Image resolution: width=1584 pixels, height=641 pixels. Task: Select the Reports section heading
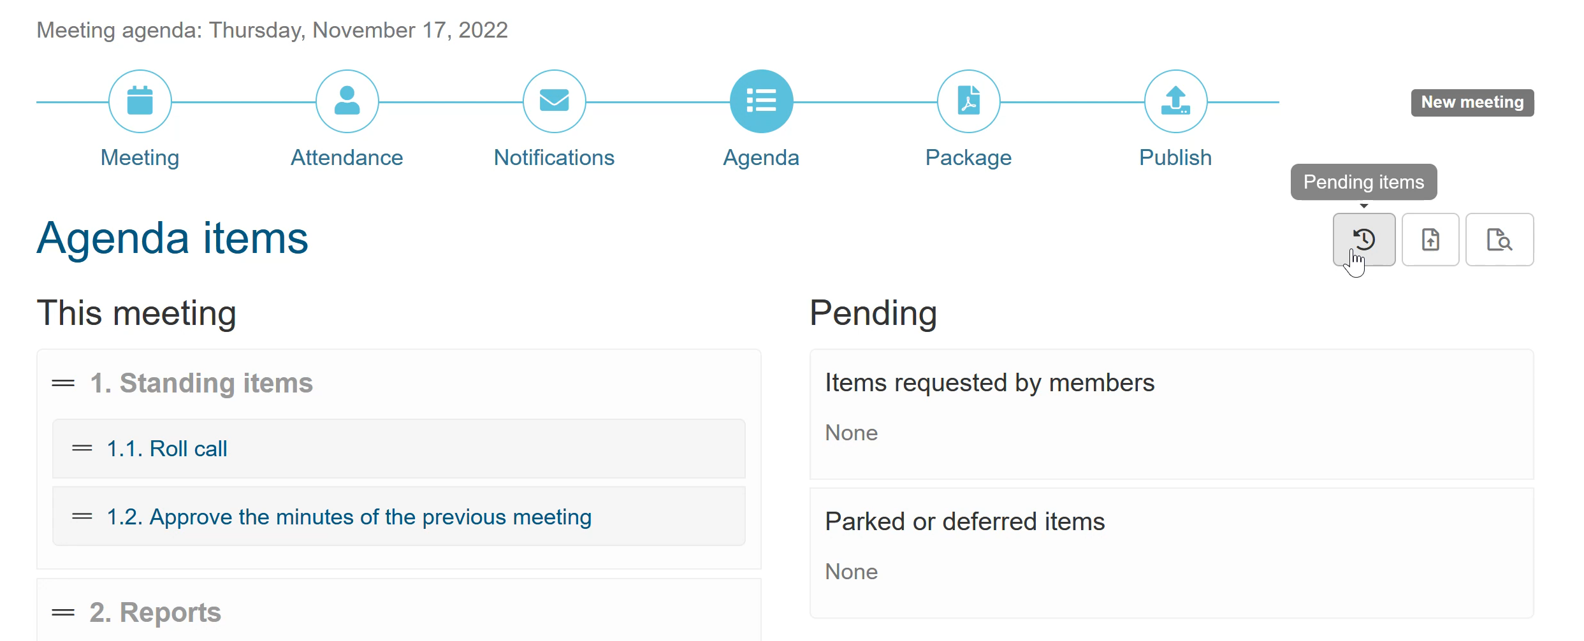[155, 613]
